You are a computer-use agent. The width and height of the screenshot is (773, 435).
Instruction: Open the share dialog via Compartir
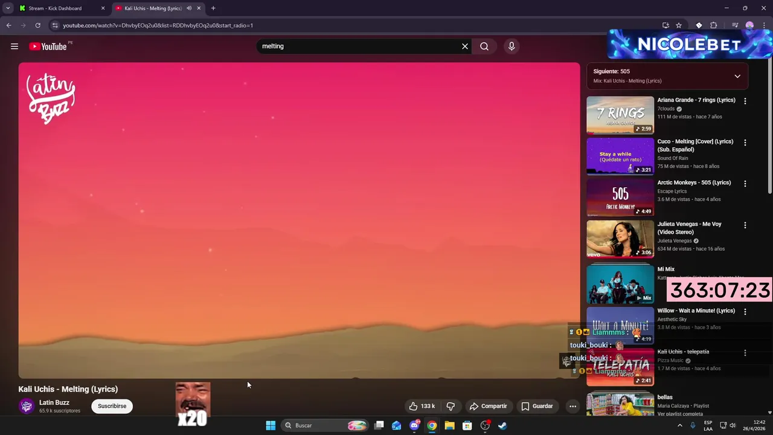[488, 406]
